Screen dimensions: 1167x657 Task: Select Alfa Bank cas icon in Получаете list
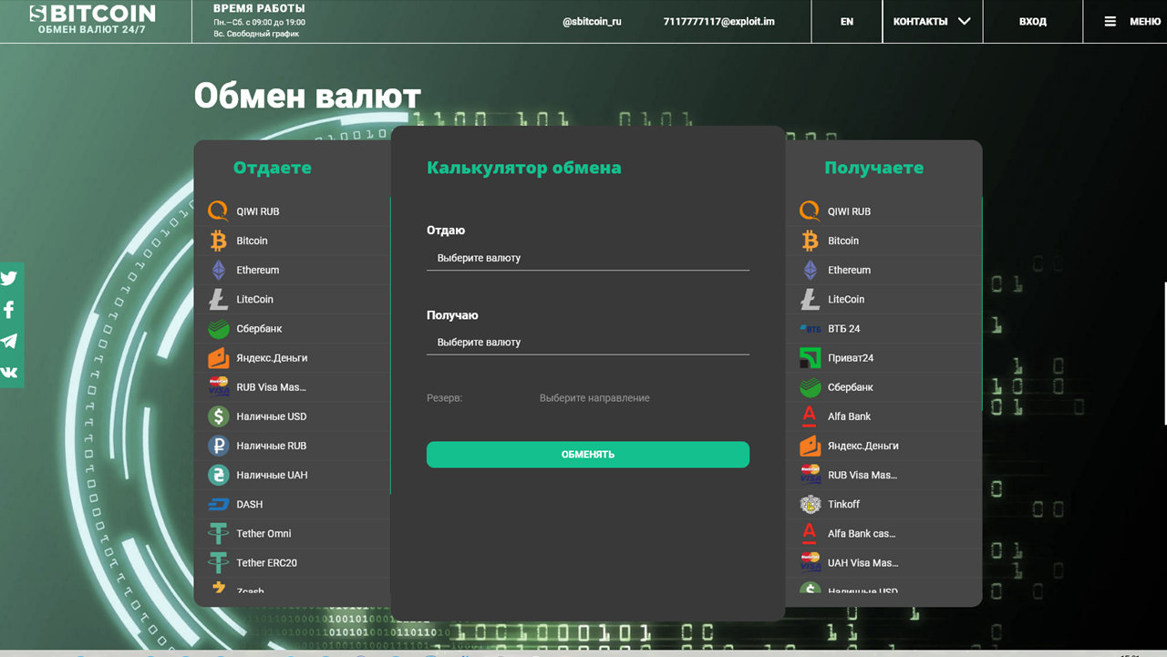point(810,533)
